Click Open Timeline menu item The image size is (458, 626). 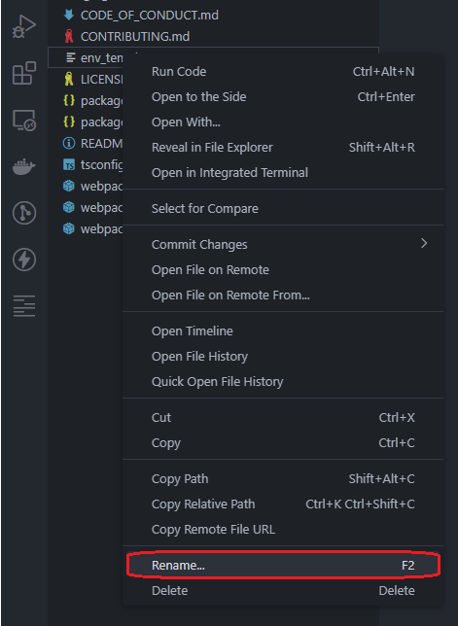(283, 330)
